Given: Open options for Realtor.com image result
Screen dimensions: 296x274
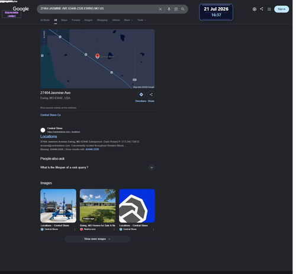Looking at the screenshot, I should [x=114, y=229].
